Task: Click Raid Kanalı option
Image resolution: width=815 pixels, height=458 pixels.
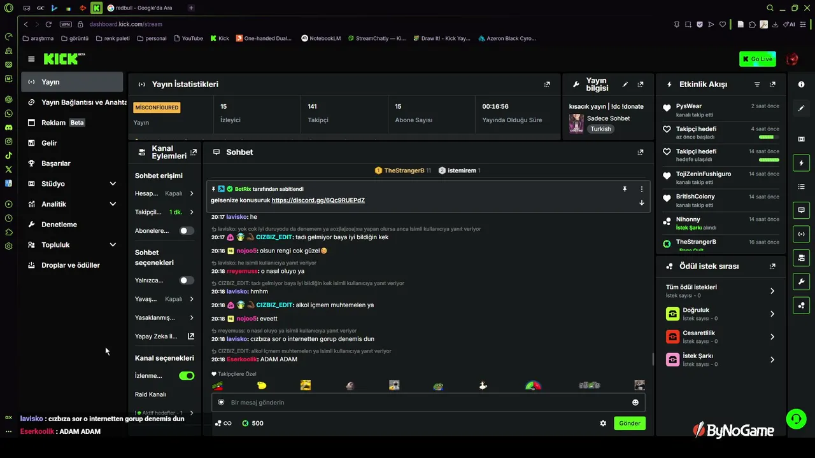Action: tap(150, 395)
